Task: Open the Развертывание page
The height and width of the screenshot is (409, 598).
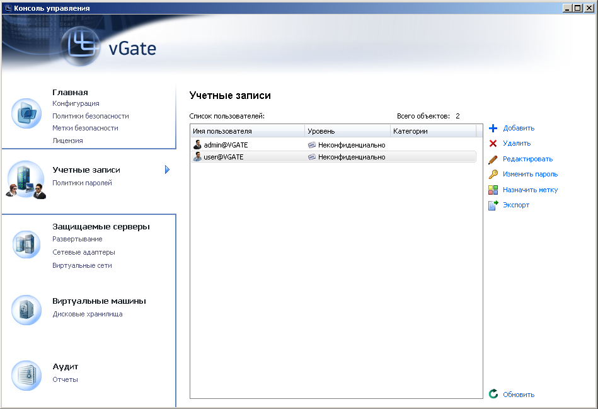Action: (78, 239)
